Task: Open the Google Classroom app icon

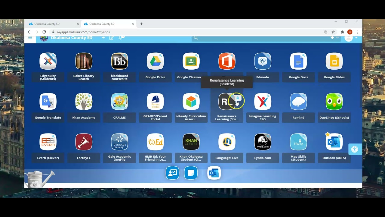Action: [x=191, y=61]
